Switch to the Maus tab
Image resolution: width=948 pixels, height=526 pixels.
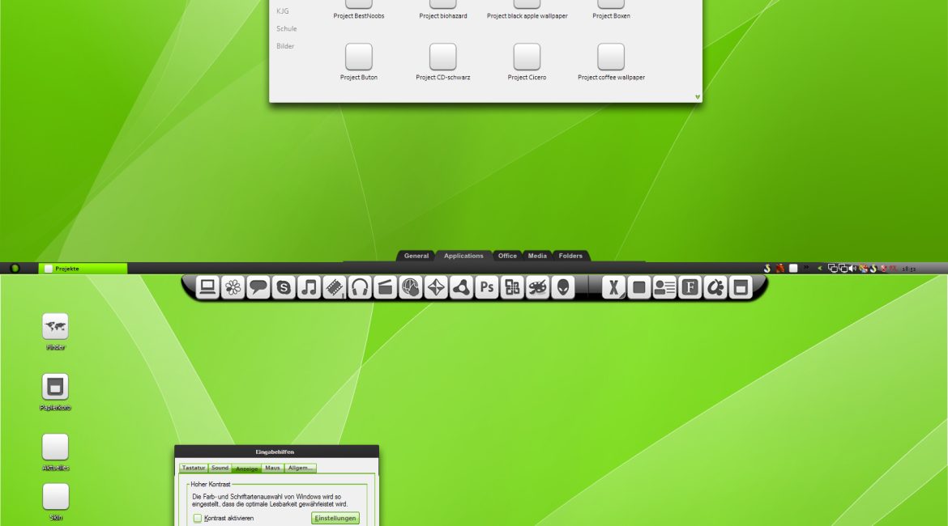(x=273, y=468)
